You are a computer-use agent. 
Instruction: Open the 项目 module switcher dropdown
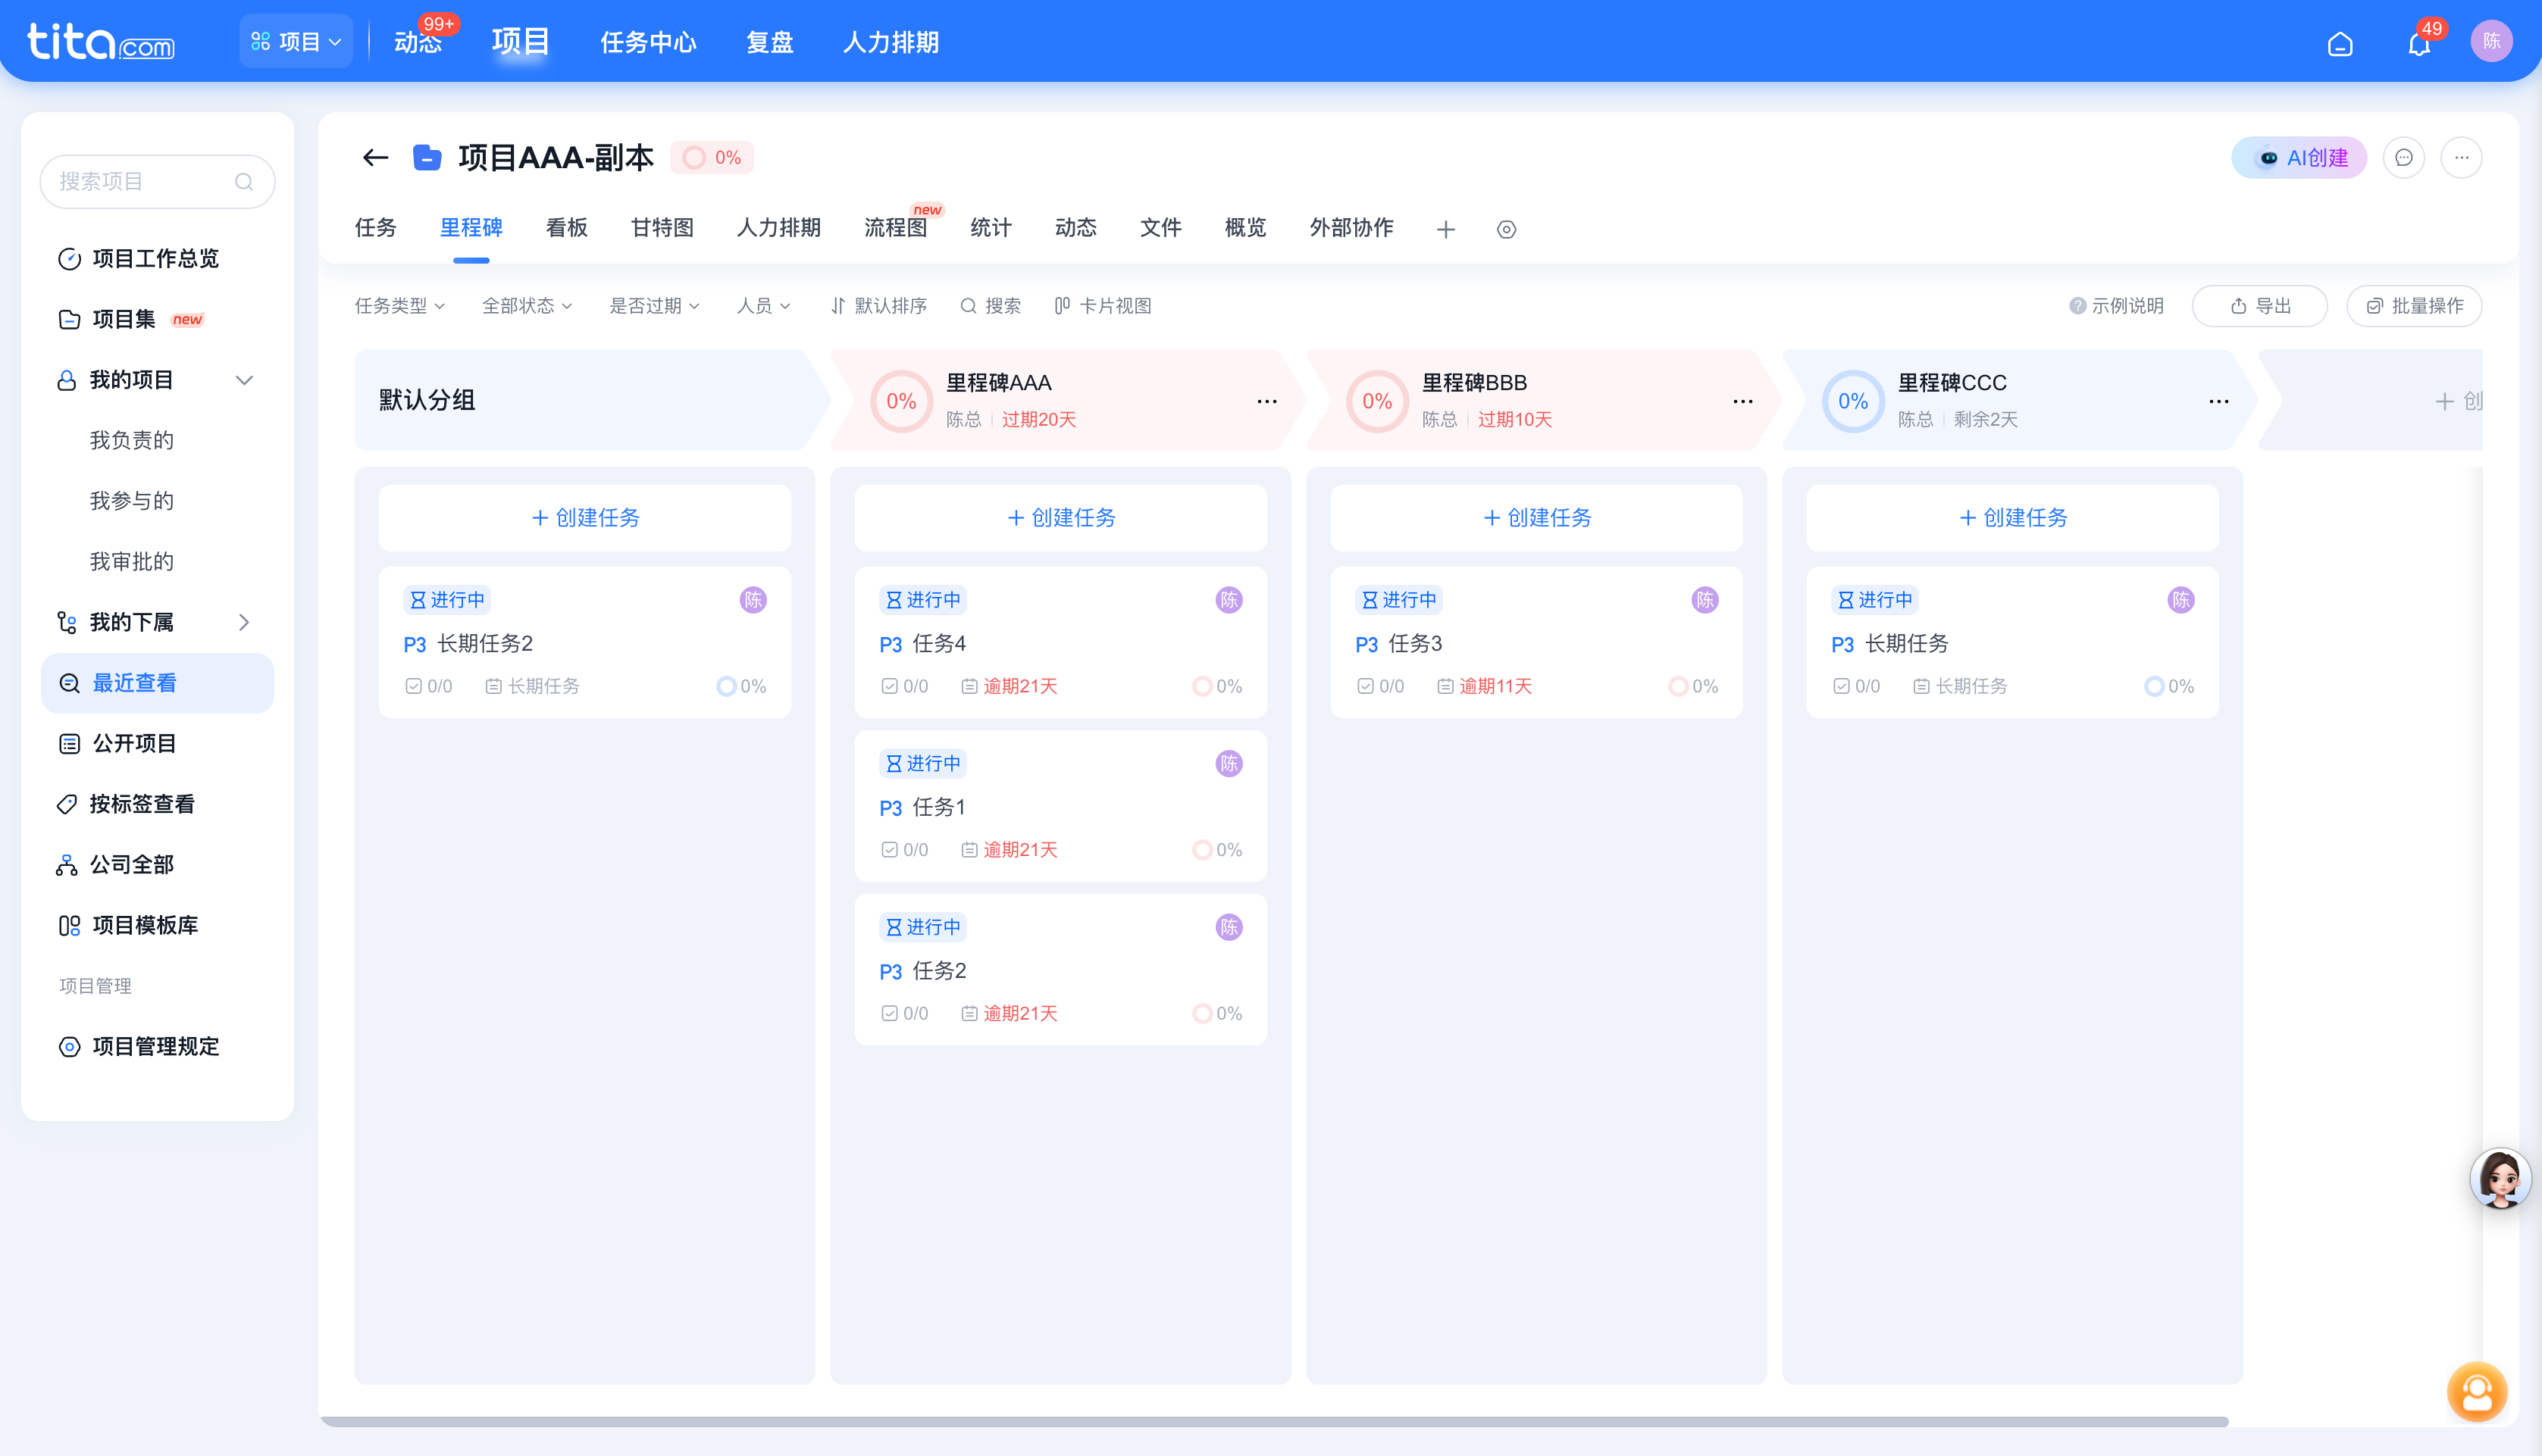pyautogui.click(x=296, y=41)
